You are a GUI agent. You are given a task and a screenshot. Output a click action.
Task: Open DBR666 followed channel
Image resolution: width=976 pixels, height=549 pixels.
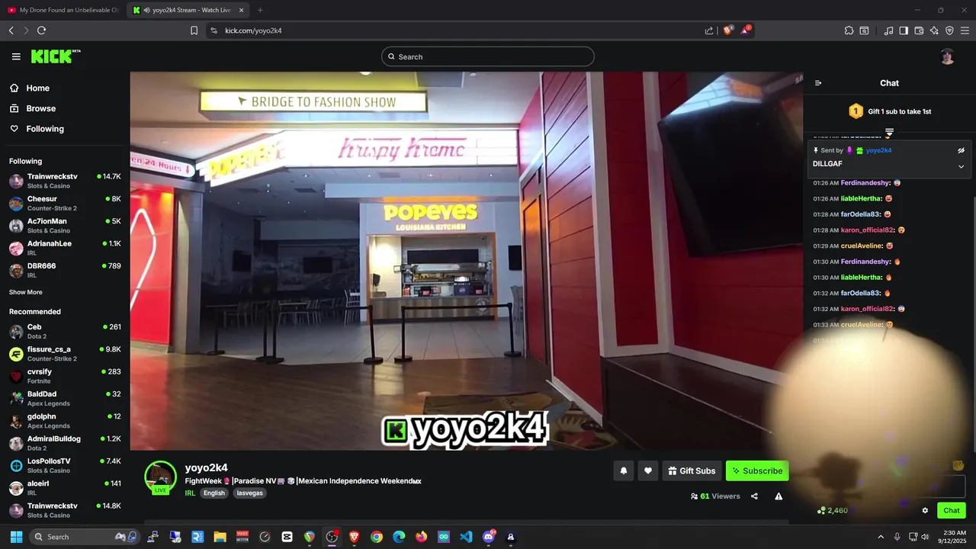65,270
